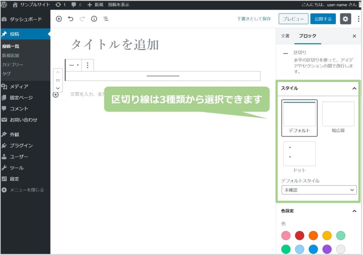Click the 公開する button
Image resolution: width=363 pixels, height=255 pixels.
coord(323,19)
